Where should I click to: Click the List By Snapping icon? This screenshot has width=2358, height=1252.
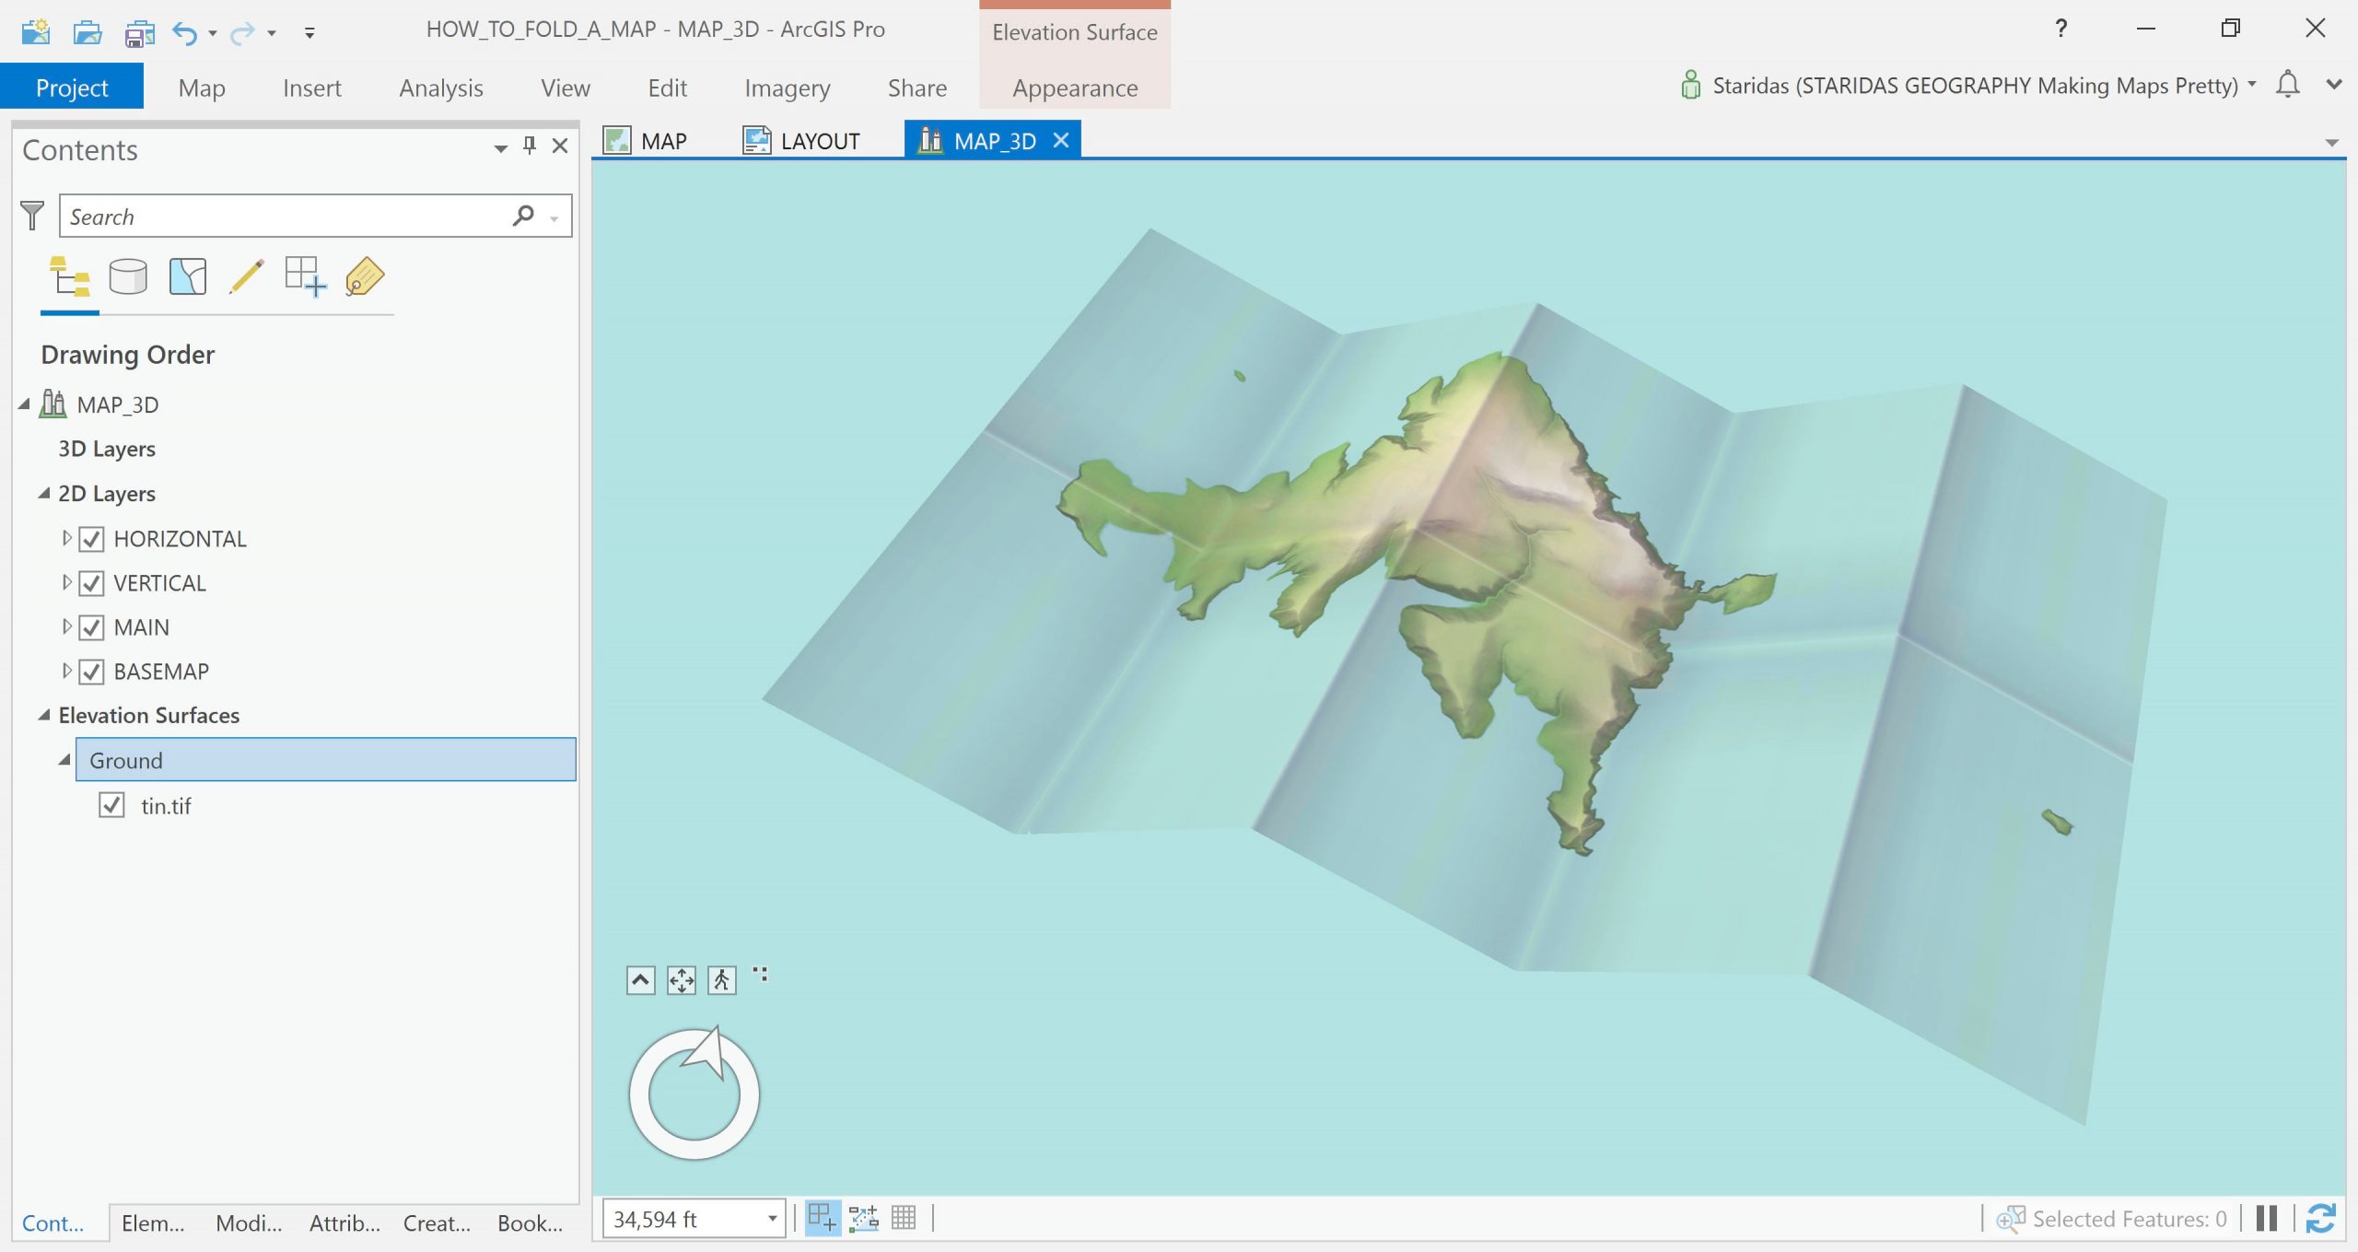pos(305,276)
